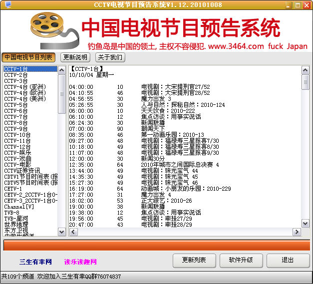
Task: Click the 07:00:00 朝闻天下 schedule row
Action: pos(117,129)
